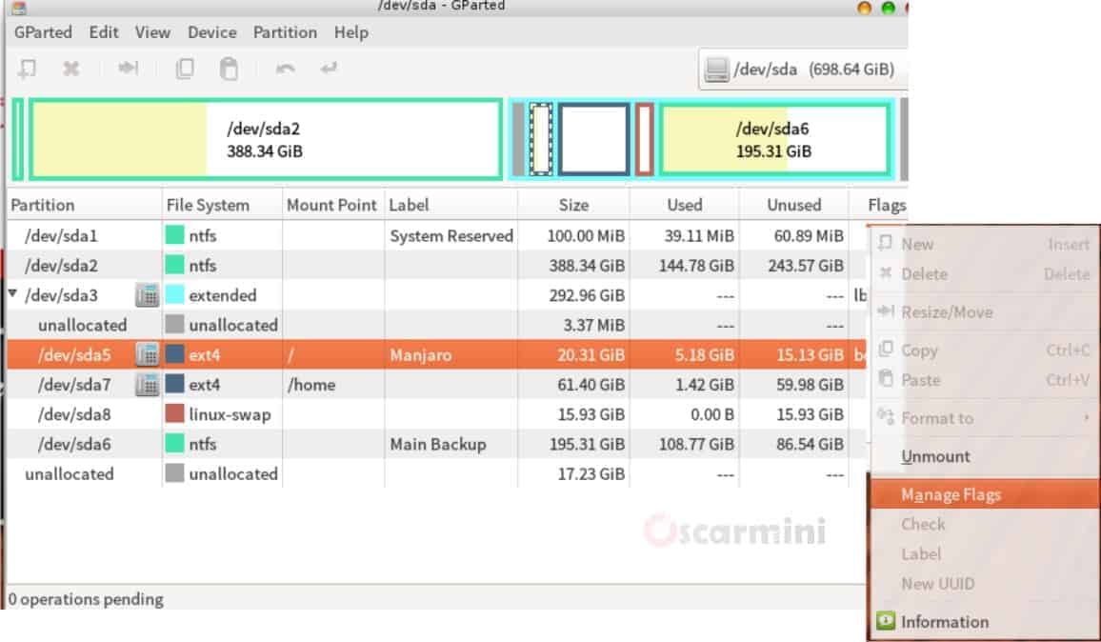The height and width of the screenshot is (642, 1101).
Task: Click the New partition toolbar icon
Action: tap(29, 69)
